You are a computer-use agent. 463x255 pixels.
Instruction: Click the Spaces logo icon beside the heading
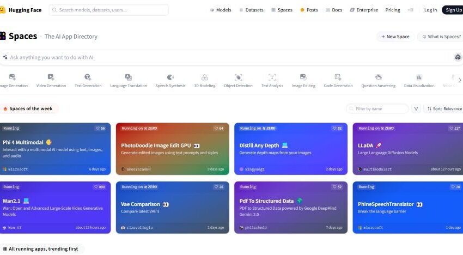[x=3, y=36]
